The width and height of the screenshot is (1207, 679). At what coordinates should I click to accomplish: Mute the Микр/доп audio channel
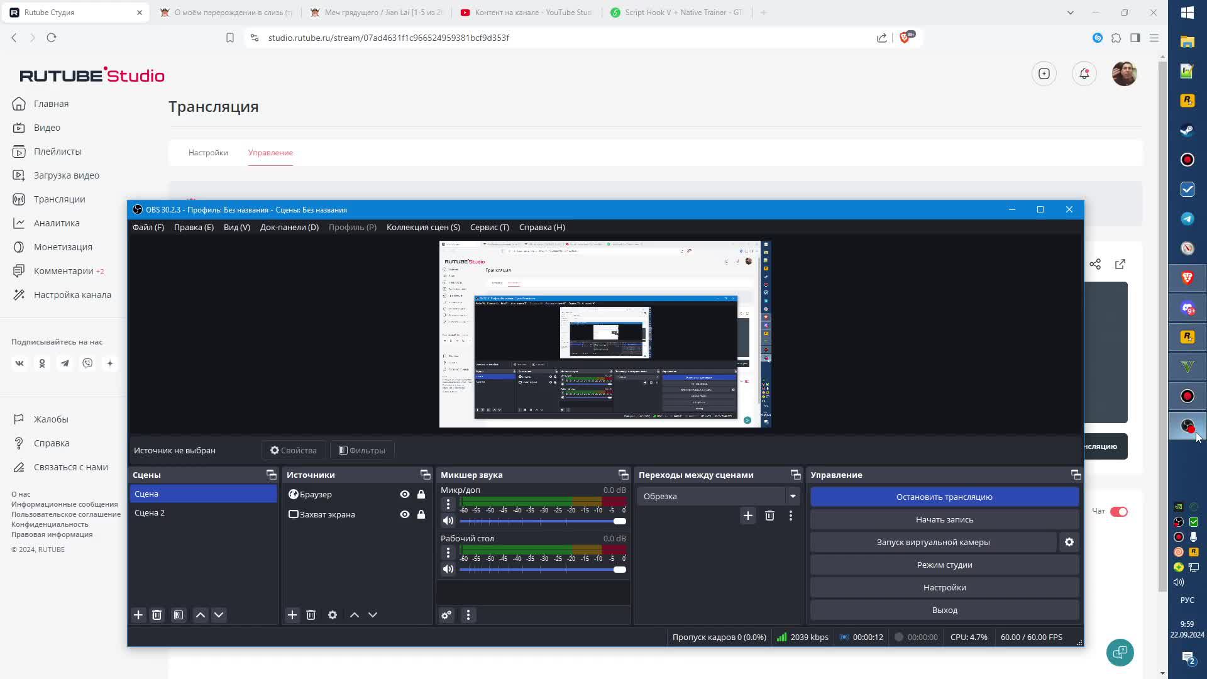coord(448,521)
